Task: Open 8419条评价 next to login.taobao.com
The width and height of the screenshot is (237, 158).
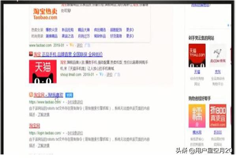Action: click(x=75, y=133)
